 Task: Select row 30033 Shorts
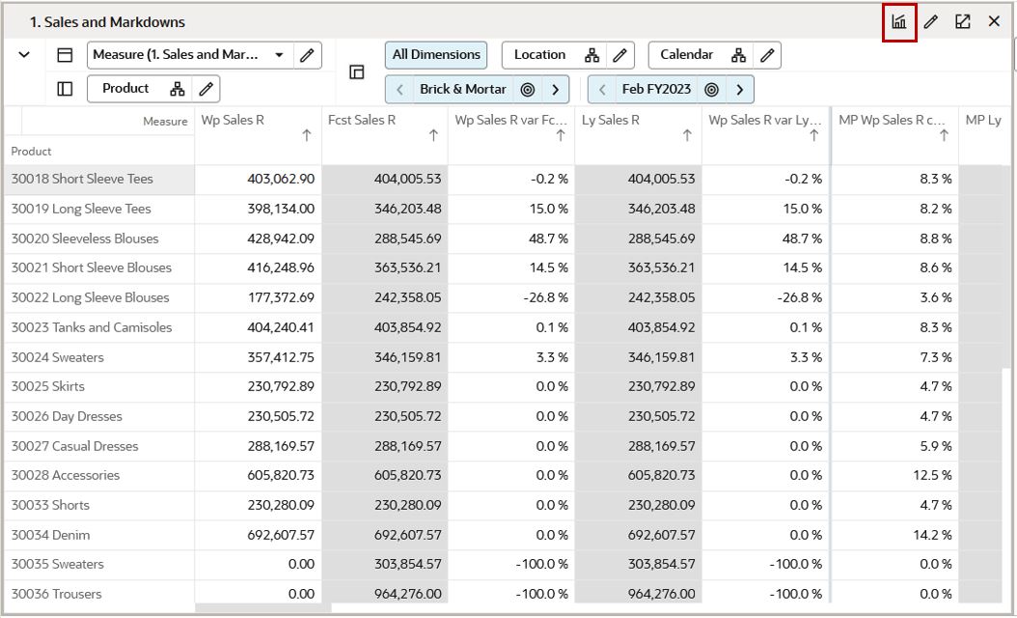99,506
